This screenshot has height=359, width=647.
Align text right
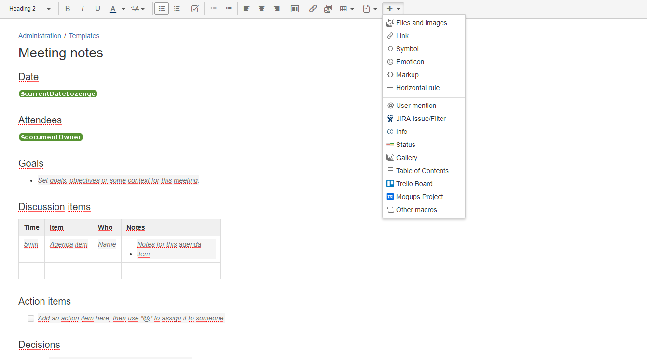(x=276, y=9)
